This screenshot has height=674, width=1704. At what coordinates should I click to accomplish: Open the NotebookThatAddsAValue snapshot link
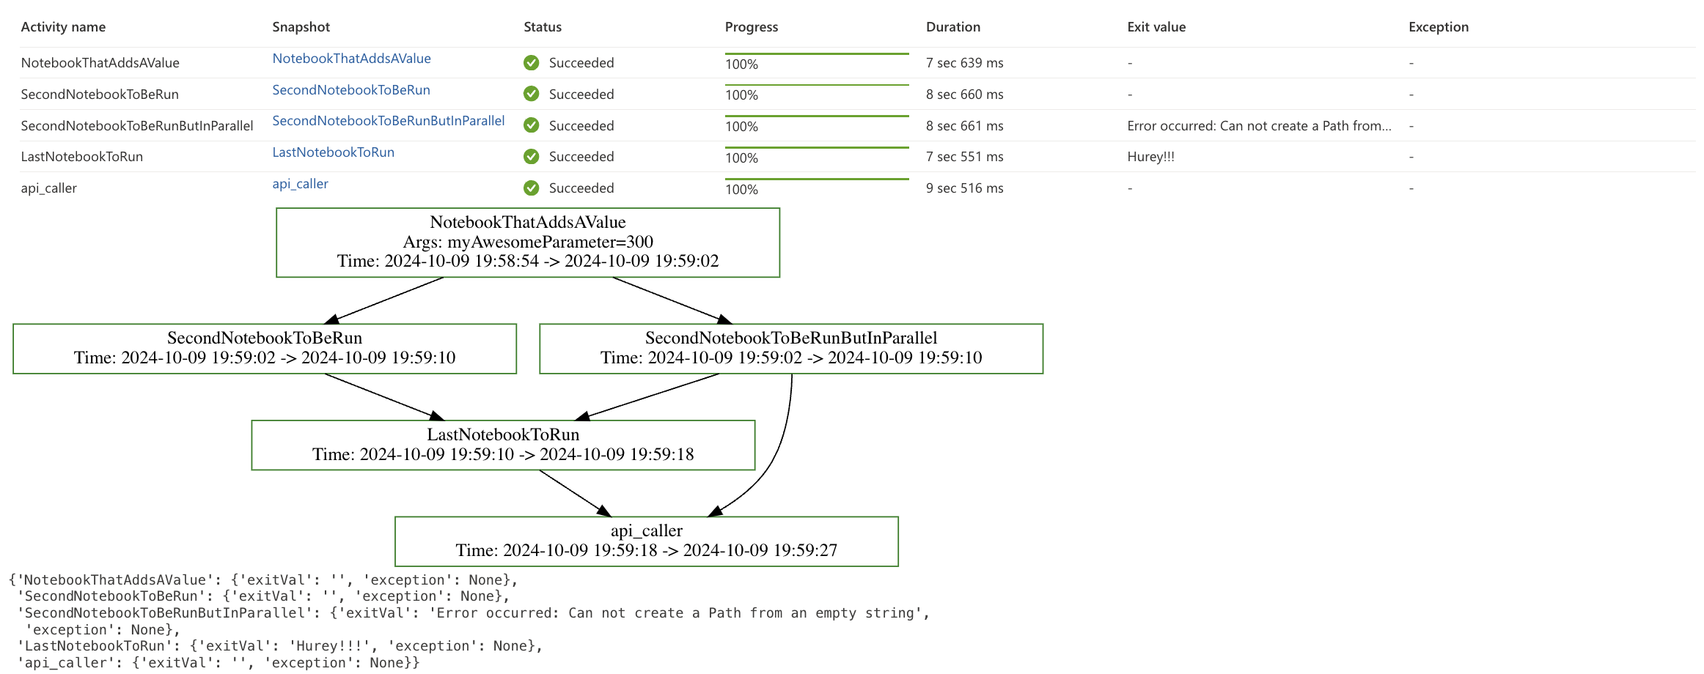pyautogui.click(x=351, y=59)
